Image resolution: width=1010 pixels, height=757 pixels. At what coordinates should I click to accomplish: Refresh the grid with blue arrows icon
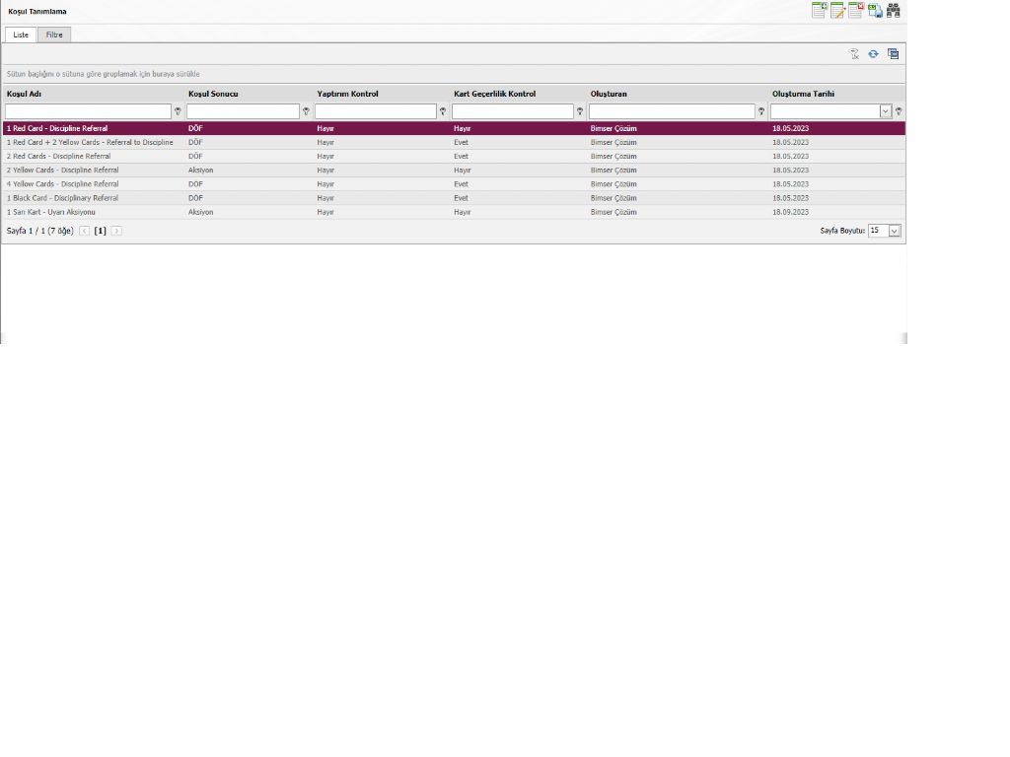tap(873, 54)
